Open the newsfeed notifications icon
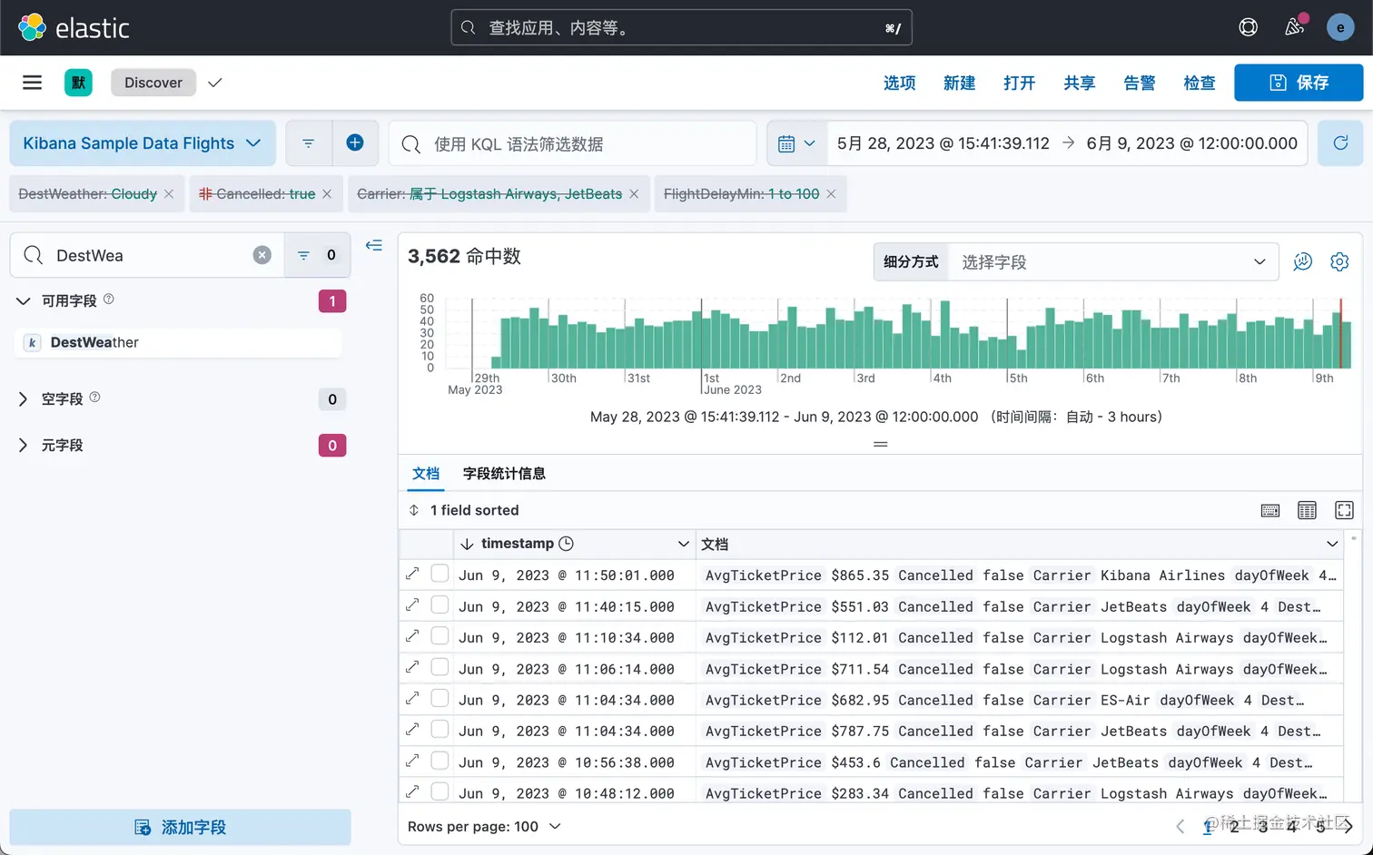This screenshot has width=1373, height=855. [x=1295, y=27]
